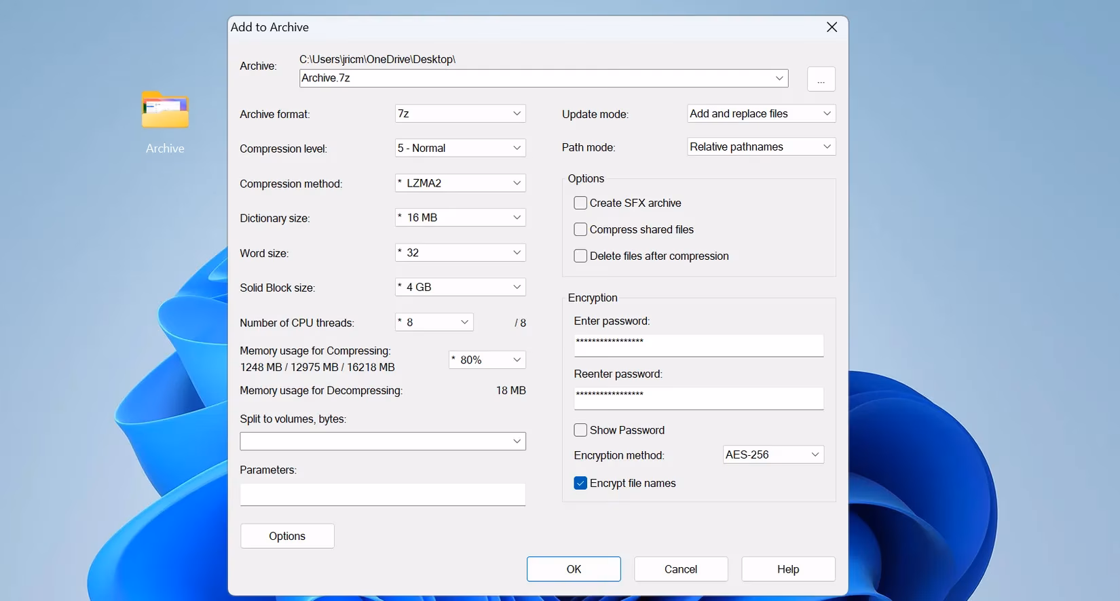Click the Cancel button
Image resolution: width=1120 pixels, height=601 pixels.
click(681, 569)
